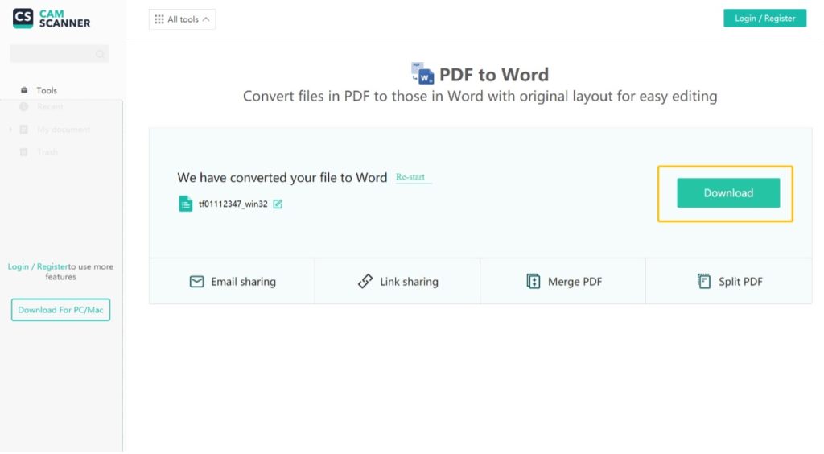Viewport: 824px width, 454px height.
Task: Expand the My document tree arrow
Action: 10,130
